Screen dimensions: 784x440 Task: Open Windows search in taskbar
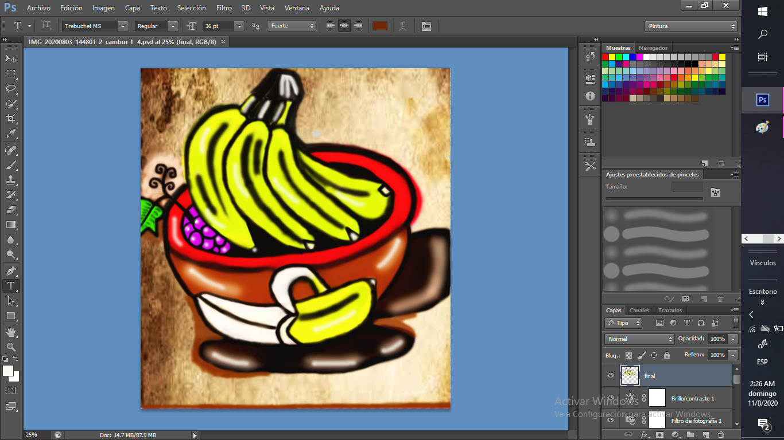coord(763,34)
